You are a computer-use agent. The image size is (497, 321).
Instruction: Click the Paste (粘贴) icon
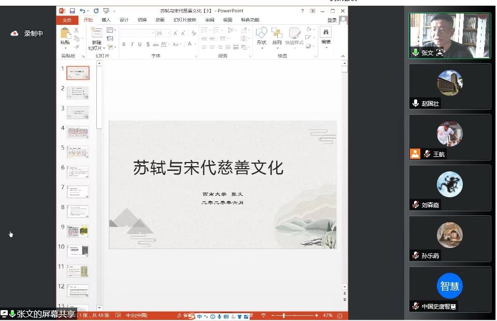point(65,34)
